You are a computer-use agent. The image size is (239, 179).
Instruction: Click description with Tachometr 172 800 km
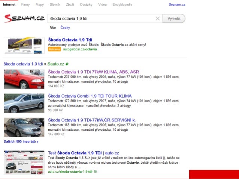click(114, 103)
